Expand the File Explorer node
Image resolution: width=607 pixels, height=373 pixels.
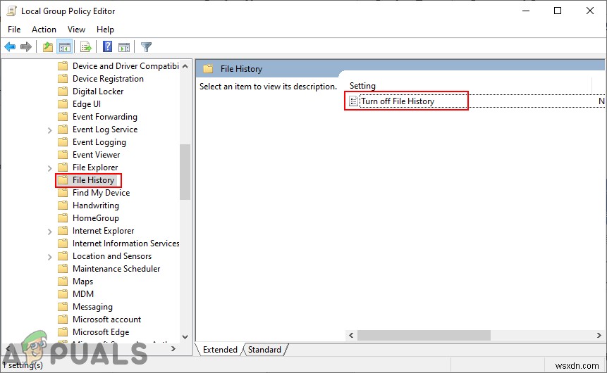pyautogui.click(x=49, y=168)
